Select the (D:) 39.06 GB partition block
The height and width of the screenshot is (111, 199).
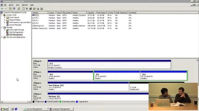click(71, 75)
